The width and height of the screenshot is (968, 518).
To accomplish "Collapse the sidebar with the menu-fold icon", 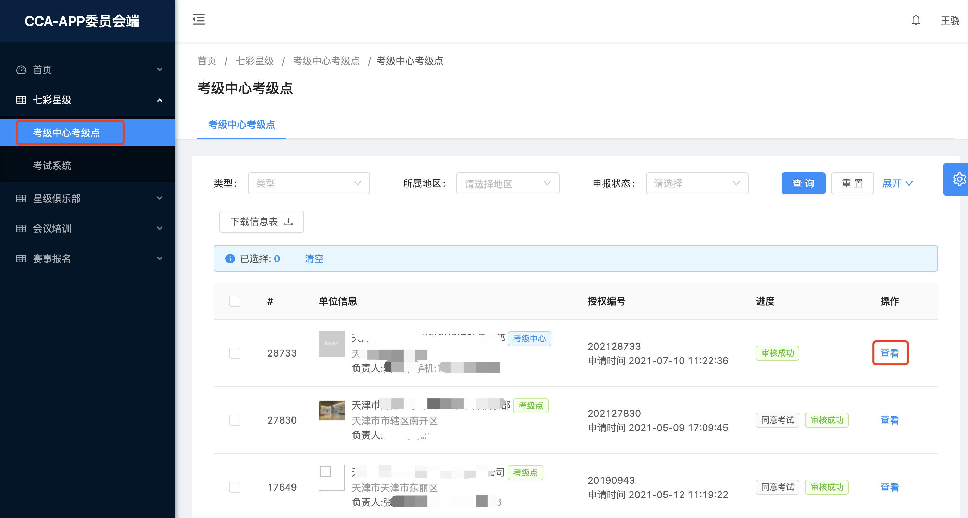I will click(x=198, y=19).
